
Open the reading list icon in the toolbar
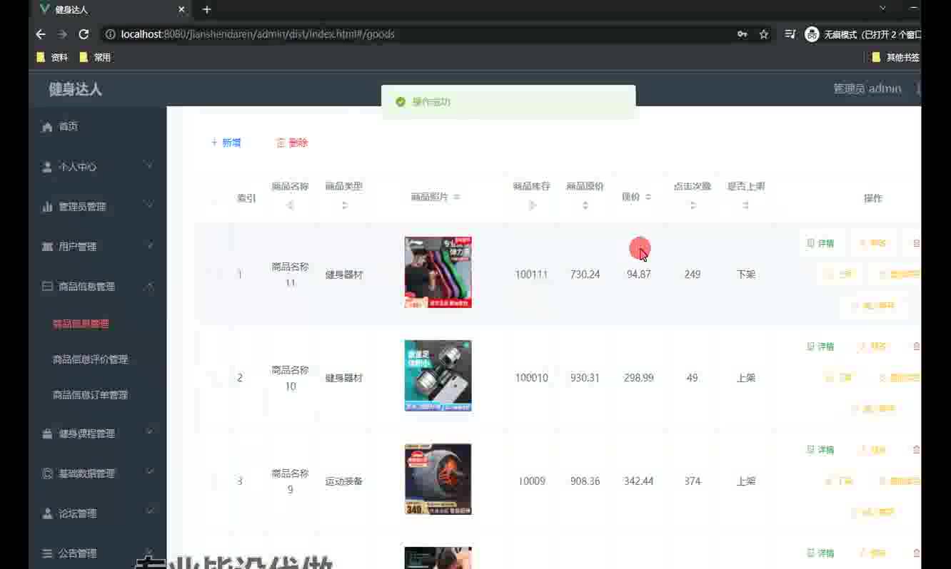pyautogui.click(x=790, y=34)
